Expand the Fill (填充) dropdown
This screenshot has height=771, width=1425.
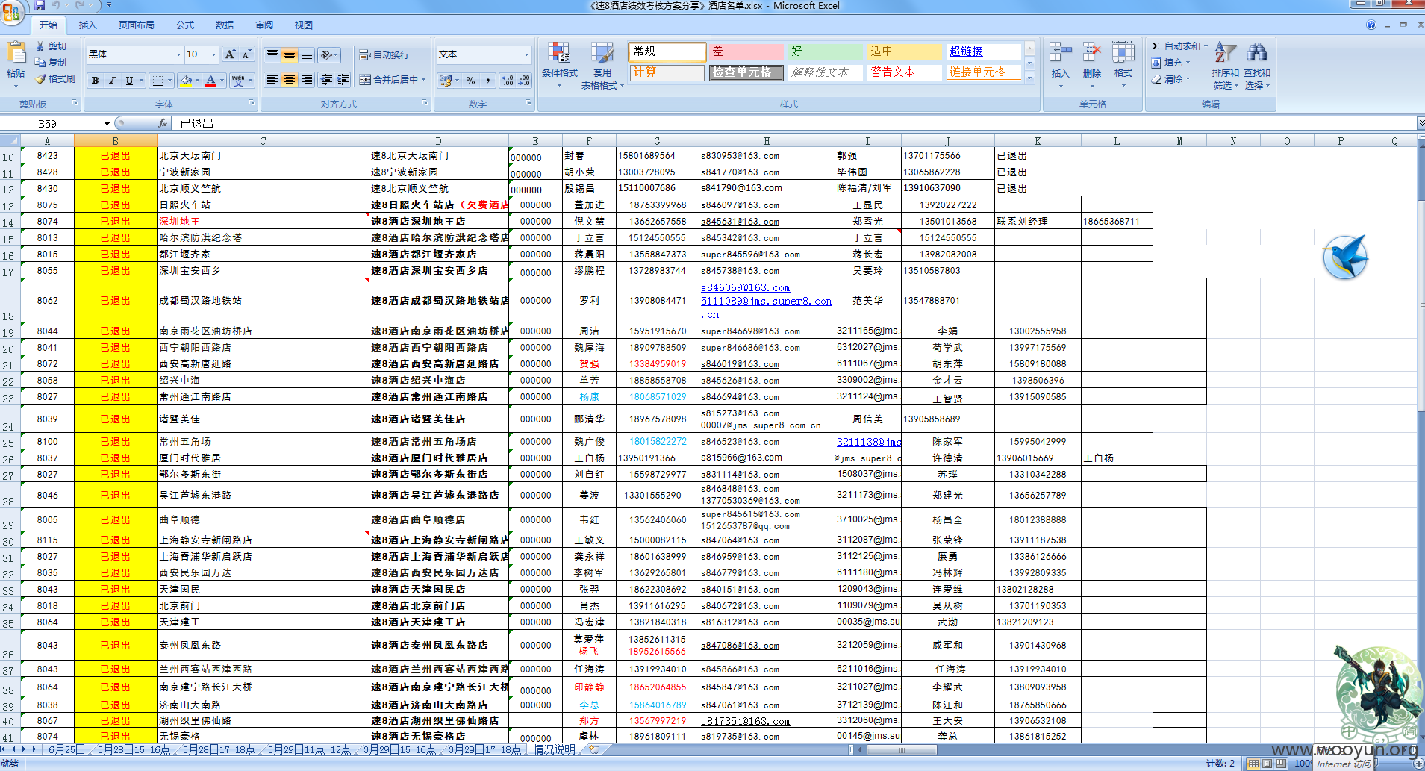[x=1188, y=63]
